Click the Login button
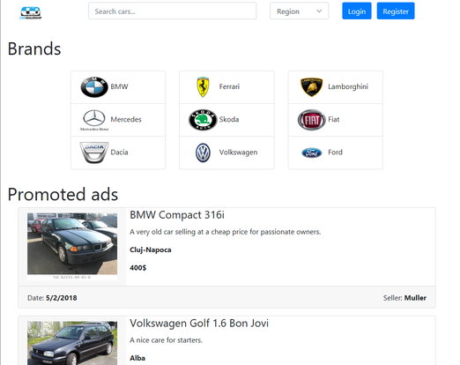The height and width of the screenshot is (365, 460). (x=357, y=11)
